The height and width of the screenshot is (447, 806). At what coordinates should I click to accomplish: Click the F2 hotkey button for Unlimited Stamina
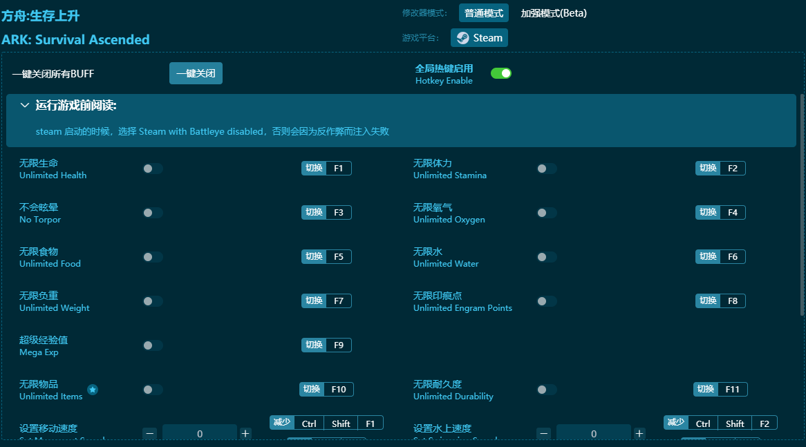720,168
